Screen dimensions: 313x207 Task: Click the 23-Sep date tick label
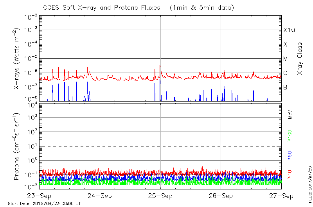[40, 196]
